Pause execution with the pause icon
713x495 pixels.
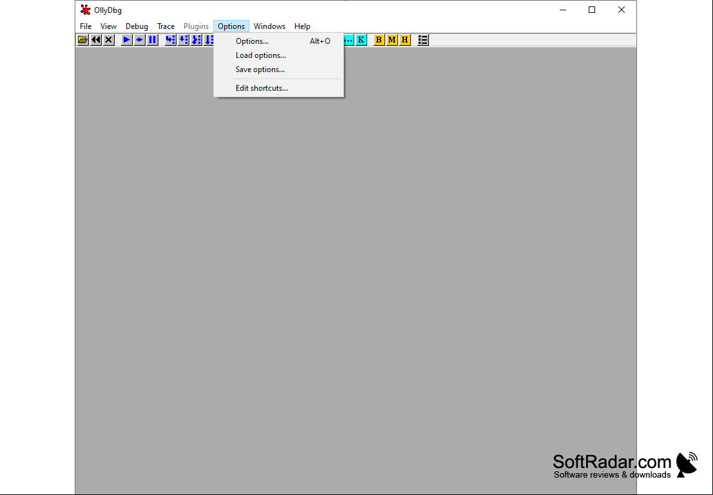152,40
